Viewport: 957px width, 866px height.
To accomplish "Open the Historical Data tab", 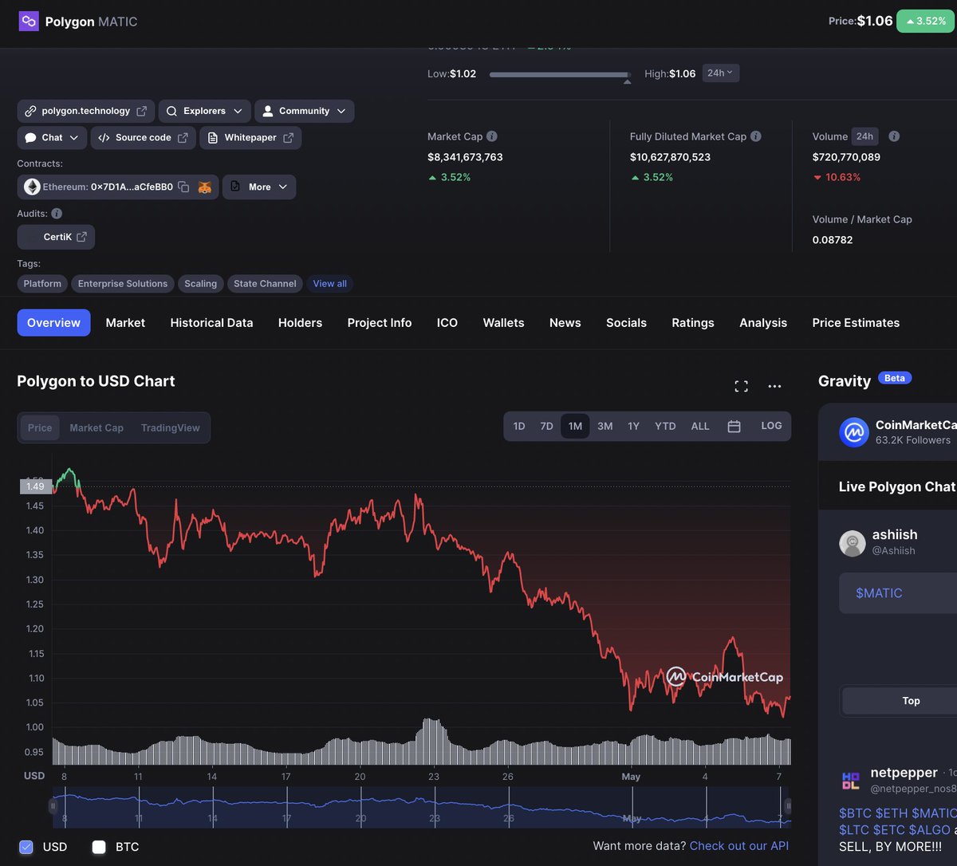I will click(211, 323).
